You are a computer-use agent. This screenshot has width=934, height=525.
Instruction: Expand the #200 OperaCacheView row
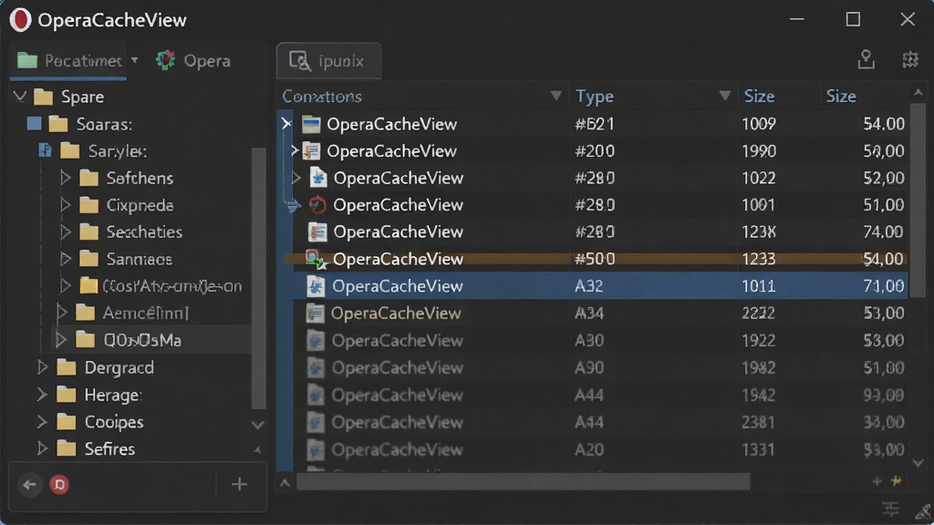pos(295,150)
